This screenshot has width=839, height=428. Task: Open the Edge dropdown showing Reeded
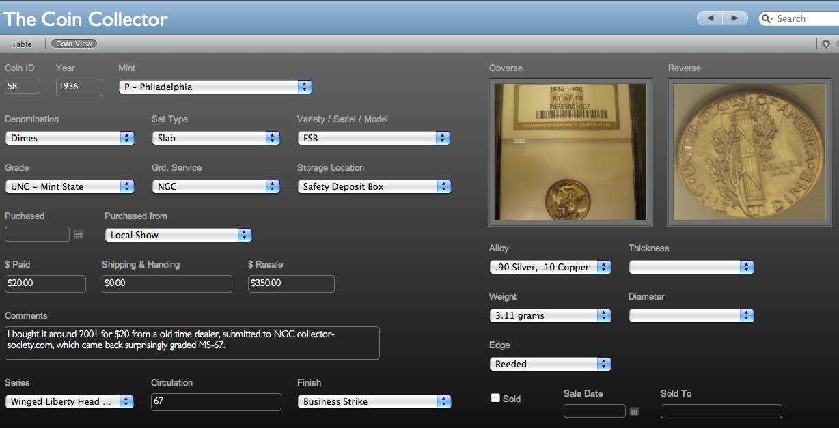pyautogui.click(x=550, y=364)
